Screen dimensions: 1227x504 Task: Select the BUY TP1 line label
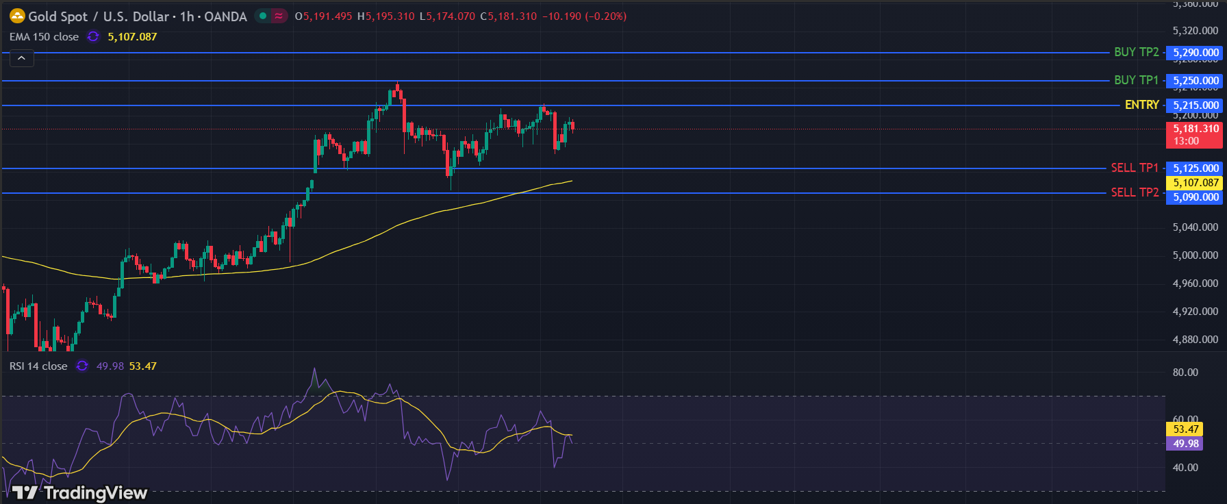pos(1136,80)
